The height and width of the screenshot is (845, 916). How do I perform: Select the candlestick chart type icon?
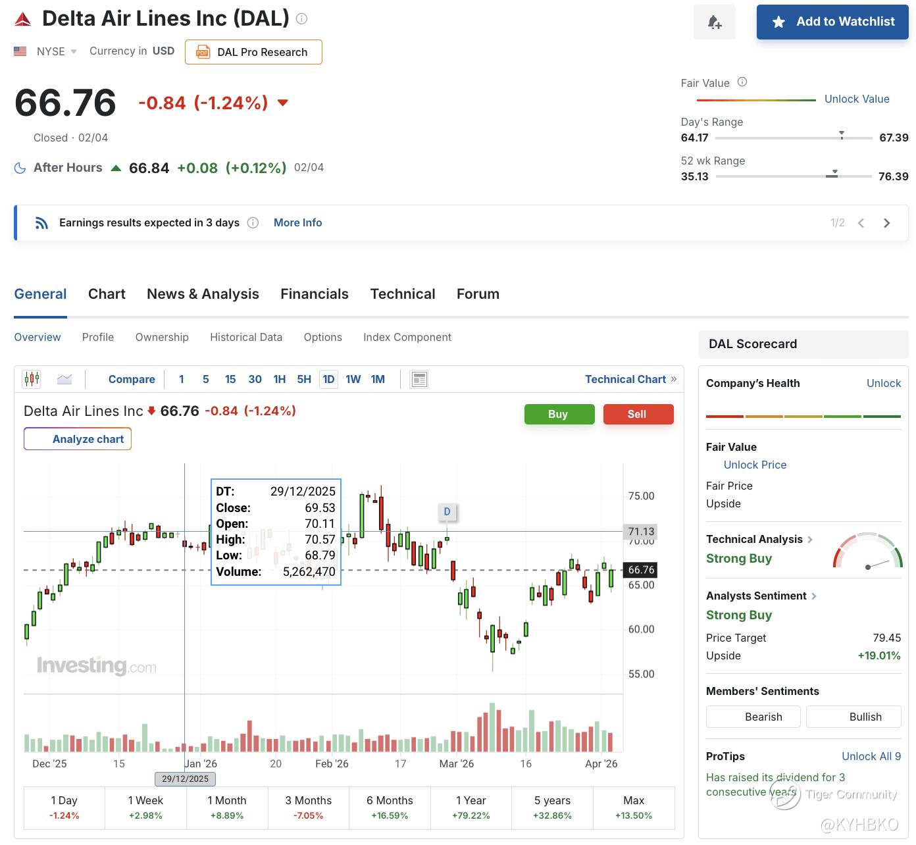tap(32, 379)
